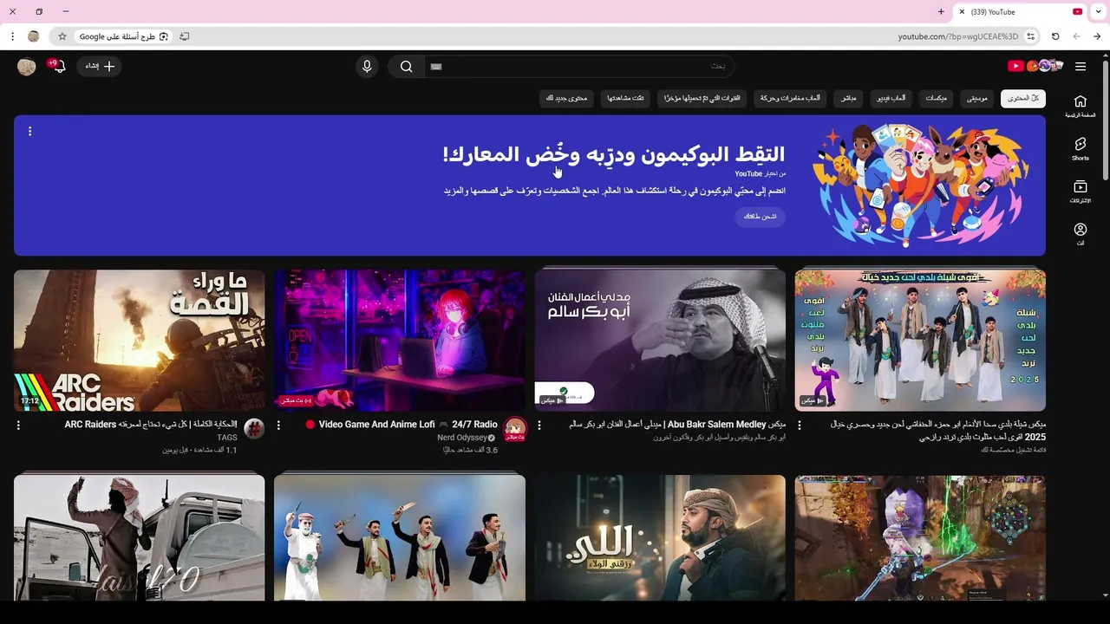The image size is (1110, 624).
Task: Click the cast/install icon in address bar
Action: 184,36
